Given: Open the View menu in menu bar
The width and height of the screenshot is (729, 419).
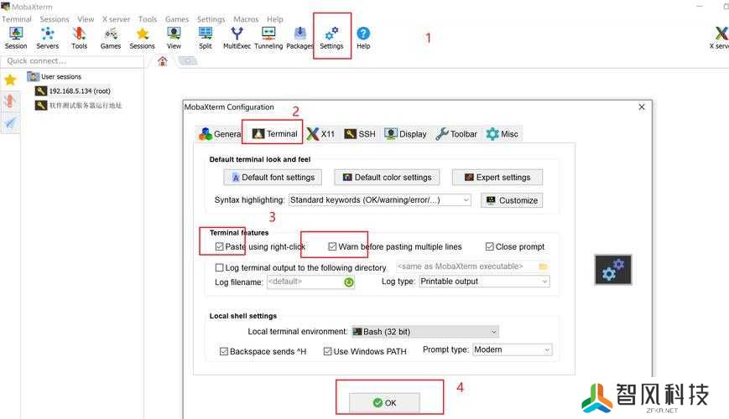Looking at the screenshot, I should pos(86,19).
